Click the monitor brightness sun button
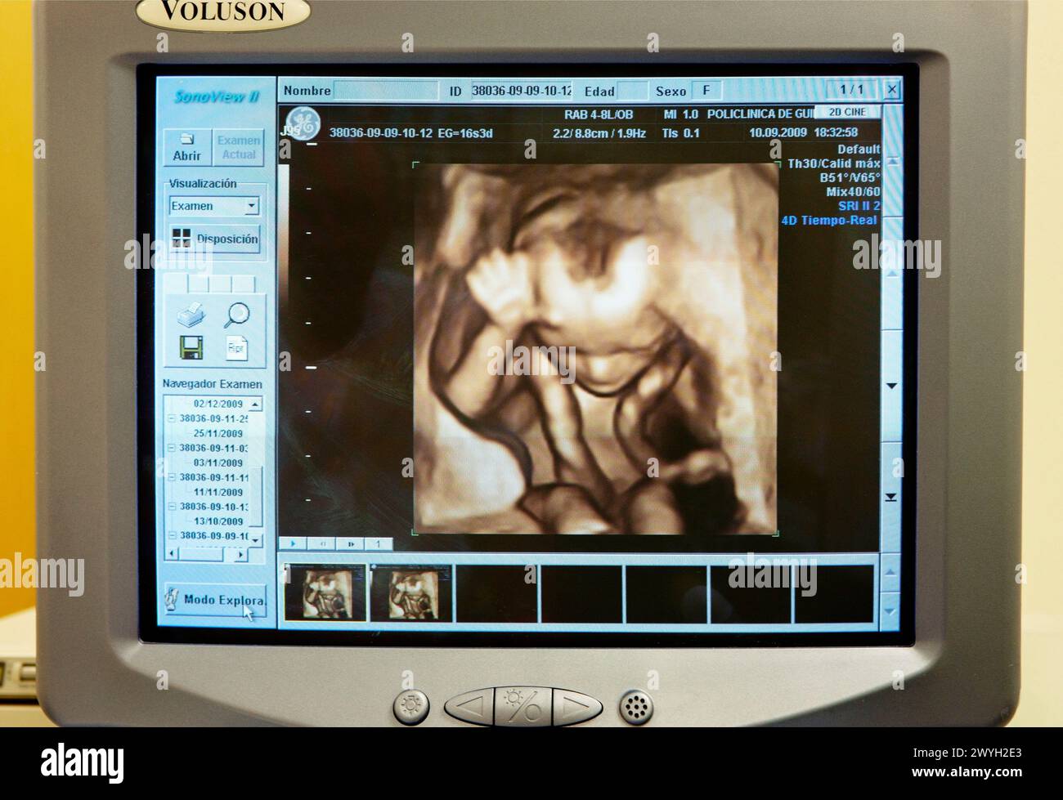Screen dimensions: 1063x800 (411, 707)
